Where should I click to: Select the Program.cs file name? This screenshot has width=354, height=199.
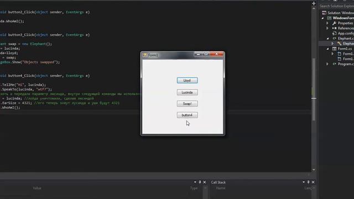[x=346, y=64]
